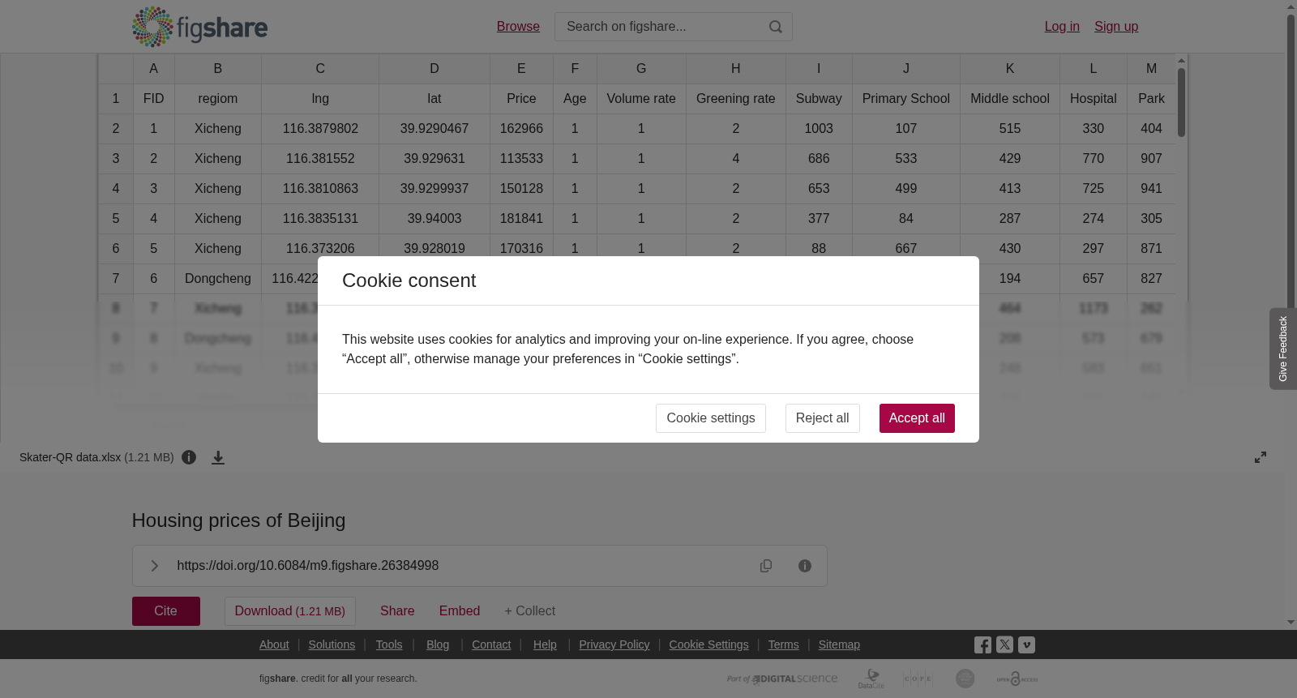Click cell value 162966
Image resolution: width=1297 pixels, height=698 pixels.
click(x=521, y=129)
